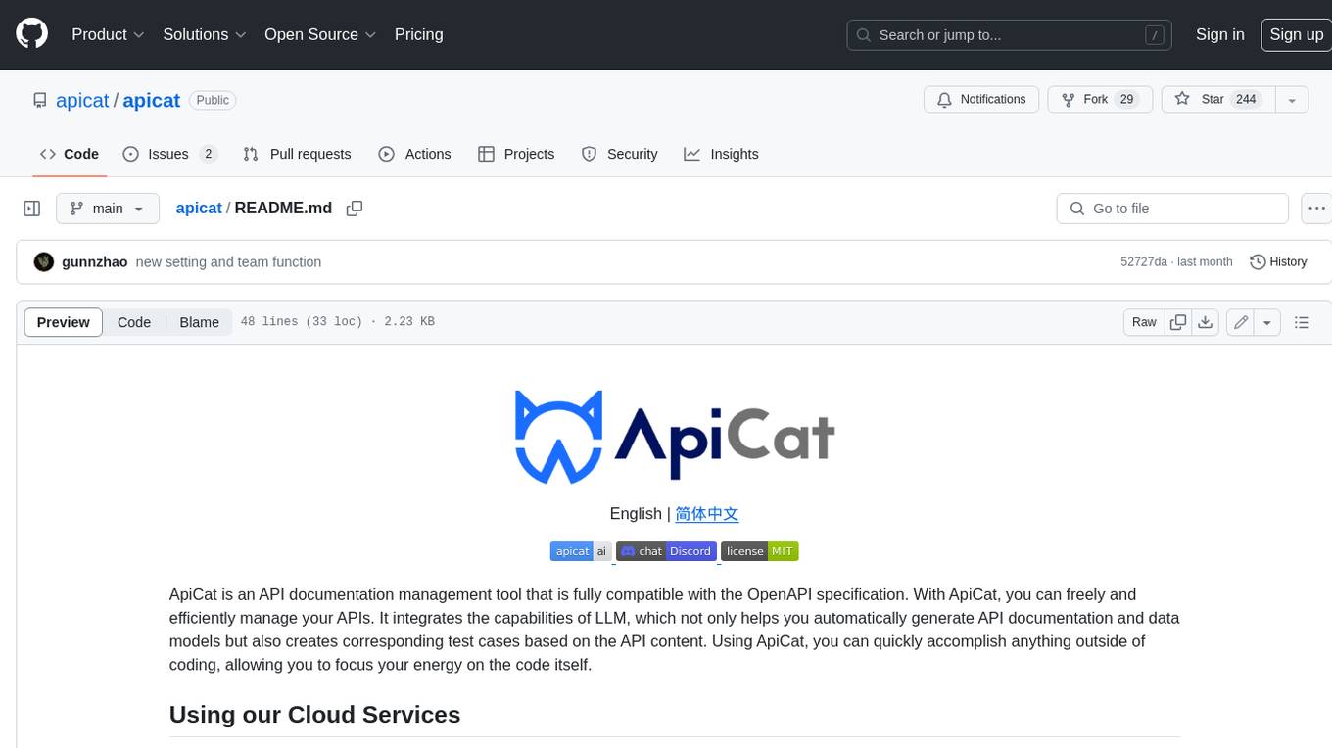
Task: Open commit 52727da
Action: [1143, 261]
